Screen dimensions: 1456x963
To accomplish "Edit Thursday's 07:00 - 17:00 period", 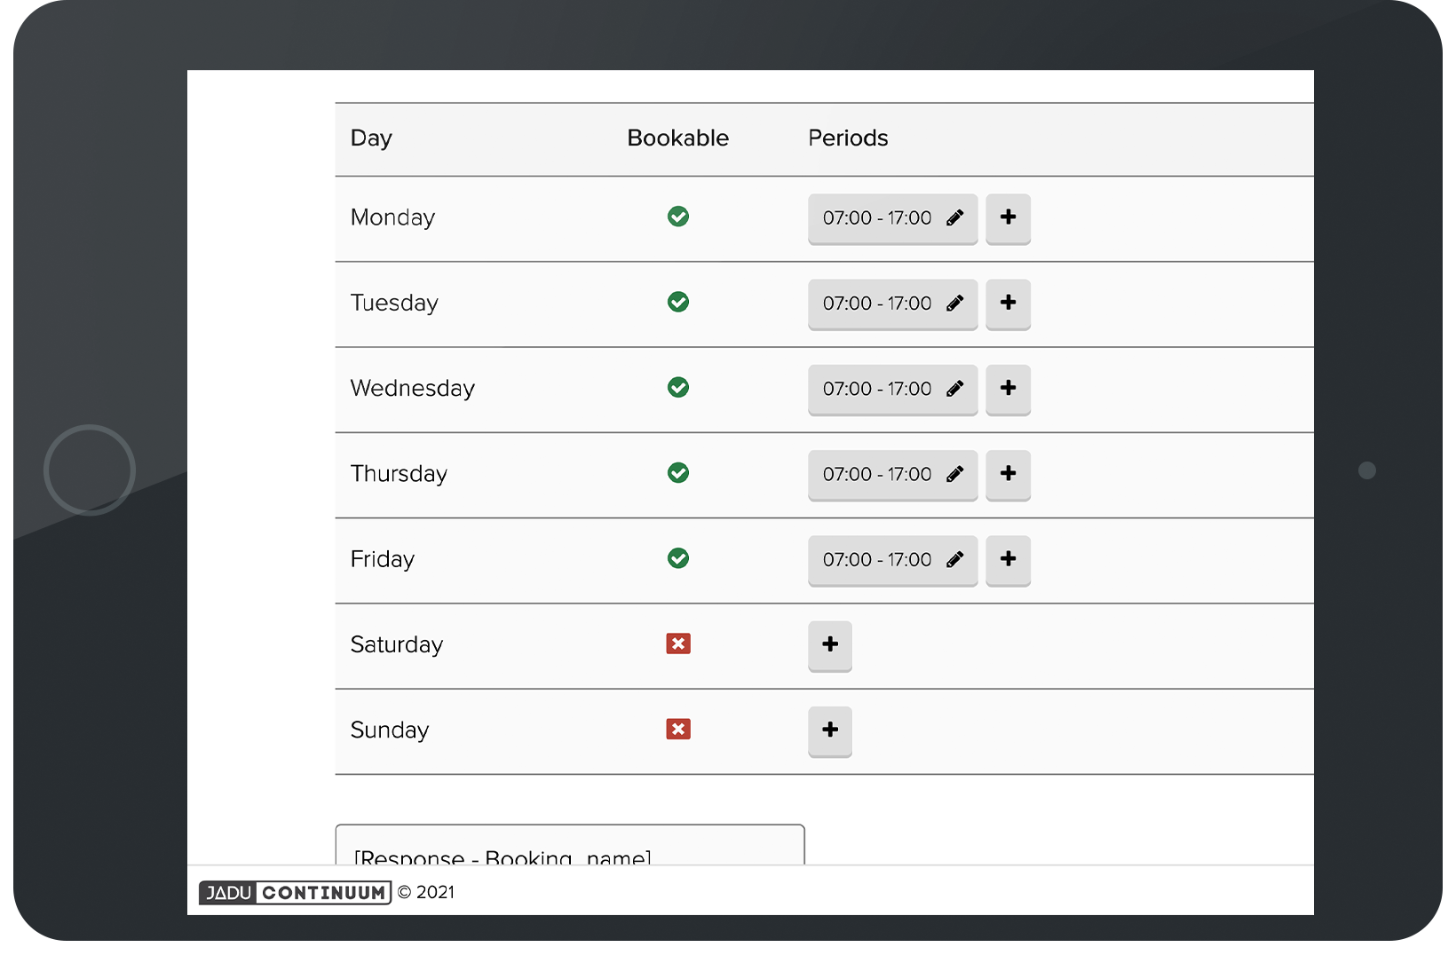I will pyautogui.click(x=892, y=474).
